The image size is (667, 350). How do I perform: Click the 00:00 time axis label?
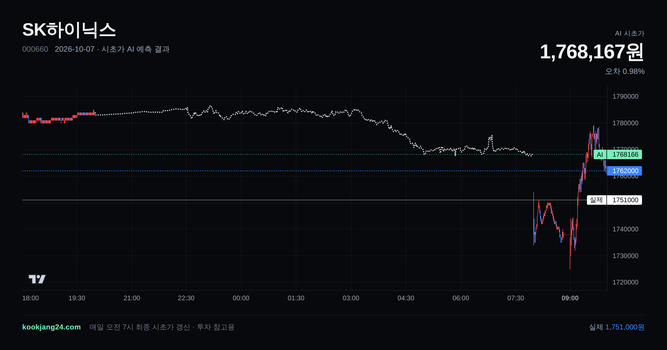point(241,298)
